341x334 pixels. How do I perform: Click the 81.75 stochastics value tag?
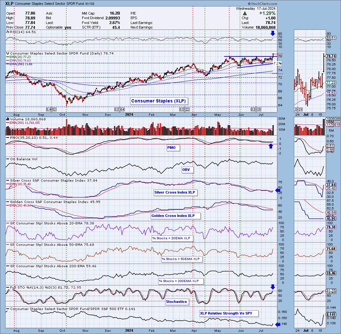click(331, 291)
